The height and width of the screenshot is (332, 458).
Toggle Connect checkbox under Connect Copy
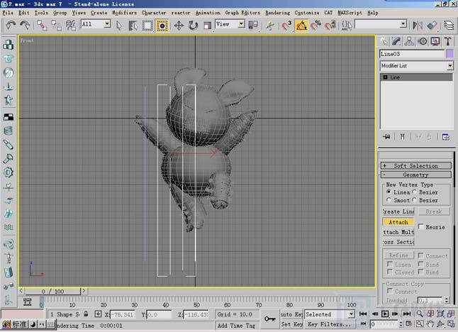tap(390, 291)
